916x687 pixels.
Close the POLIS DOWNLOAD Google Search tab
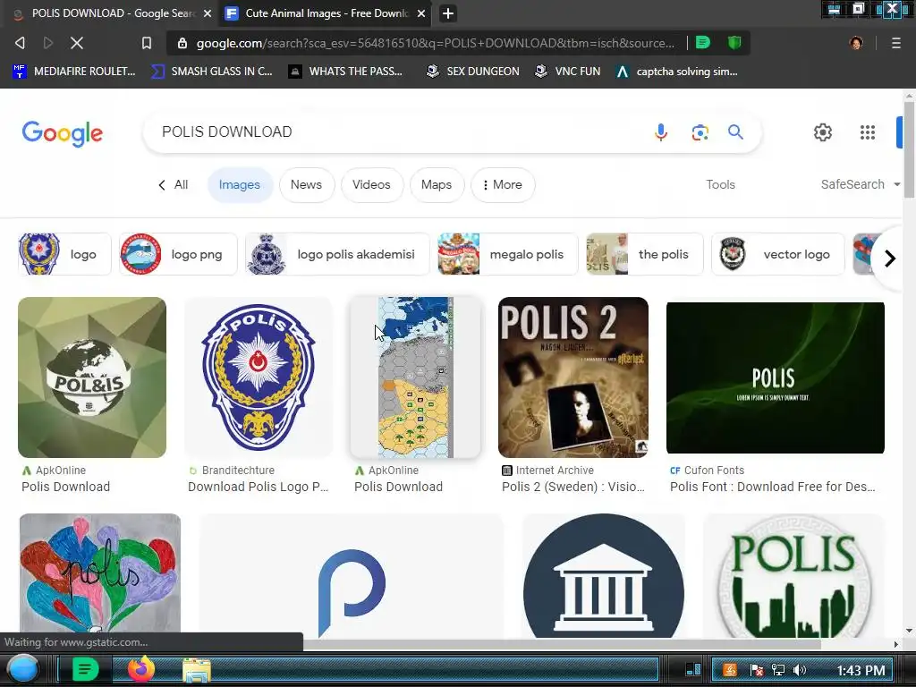coord(208,13)
